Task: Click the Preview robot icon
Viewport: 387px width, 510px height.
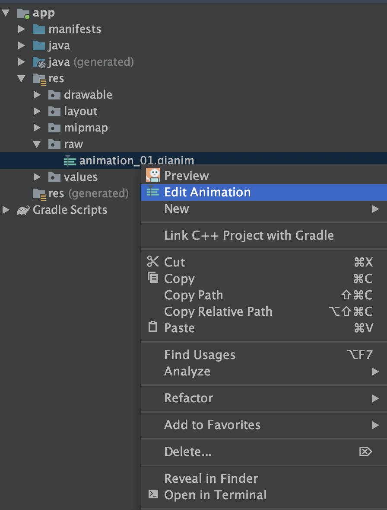Action: pos(153,175)
